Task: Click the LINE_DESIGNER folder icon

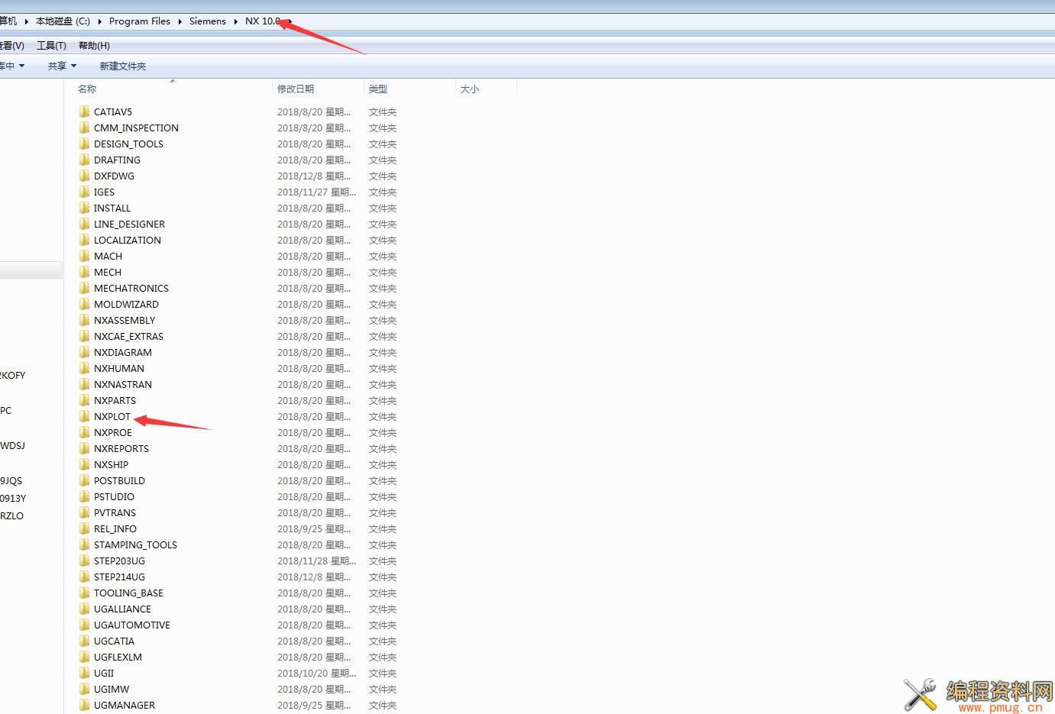Action: tap(84, 224)
